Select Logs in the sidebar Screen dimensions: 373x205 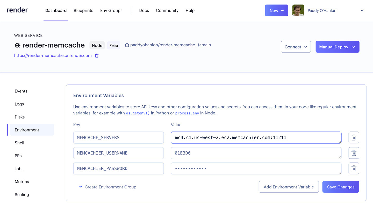point(19,104)
